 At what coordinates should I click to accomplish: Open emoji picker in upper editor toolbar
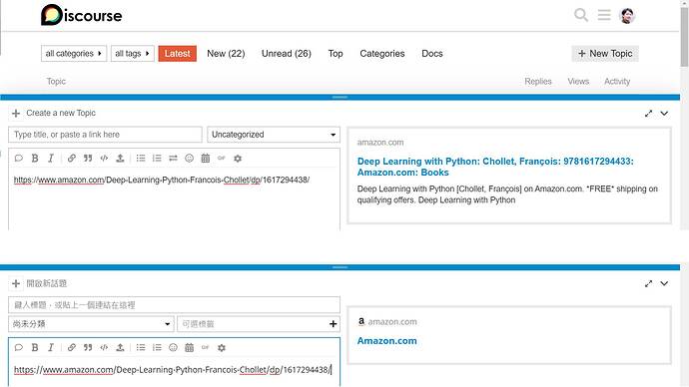pos(189,158)
